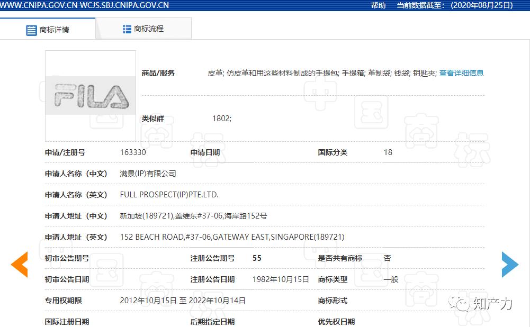Image resolution: width=530 pixels, height=327 pixels.
Task: Open the 商标详情 tab
Action: [x=48, y=30]
